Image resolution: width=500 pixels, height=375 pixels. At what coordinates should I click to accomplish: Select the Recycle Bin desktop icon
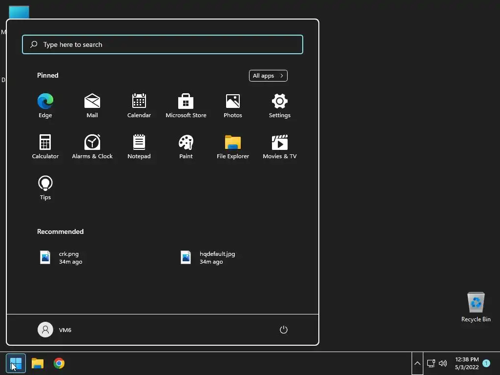(476, 307)
